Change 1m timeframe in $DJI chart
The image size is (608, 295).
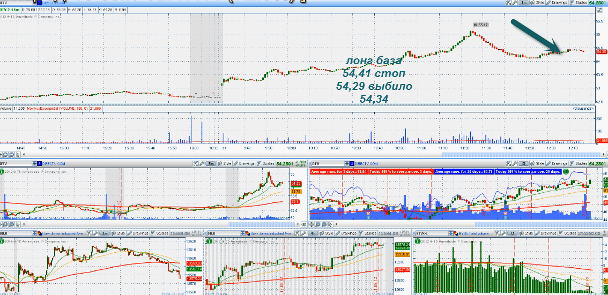pyautogui.click(x=105, y=233)
